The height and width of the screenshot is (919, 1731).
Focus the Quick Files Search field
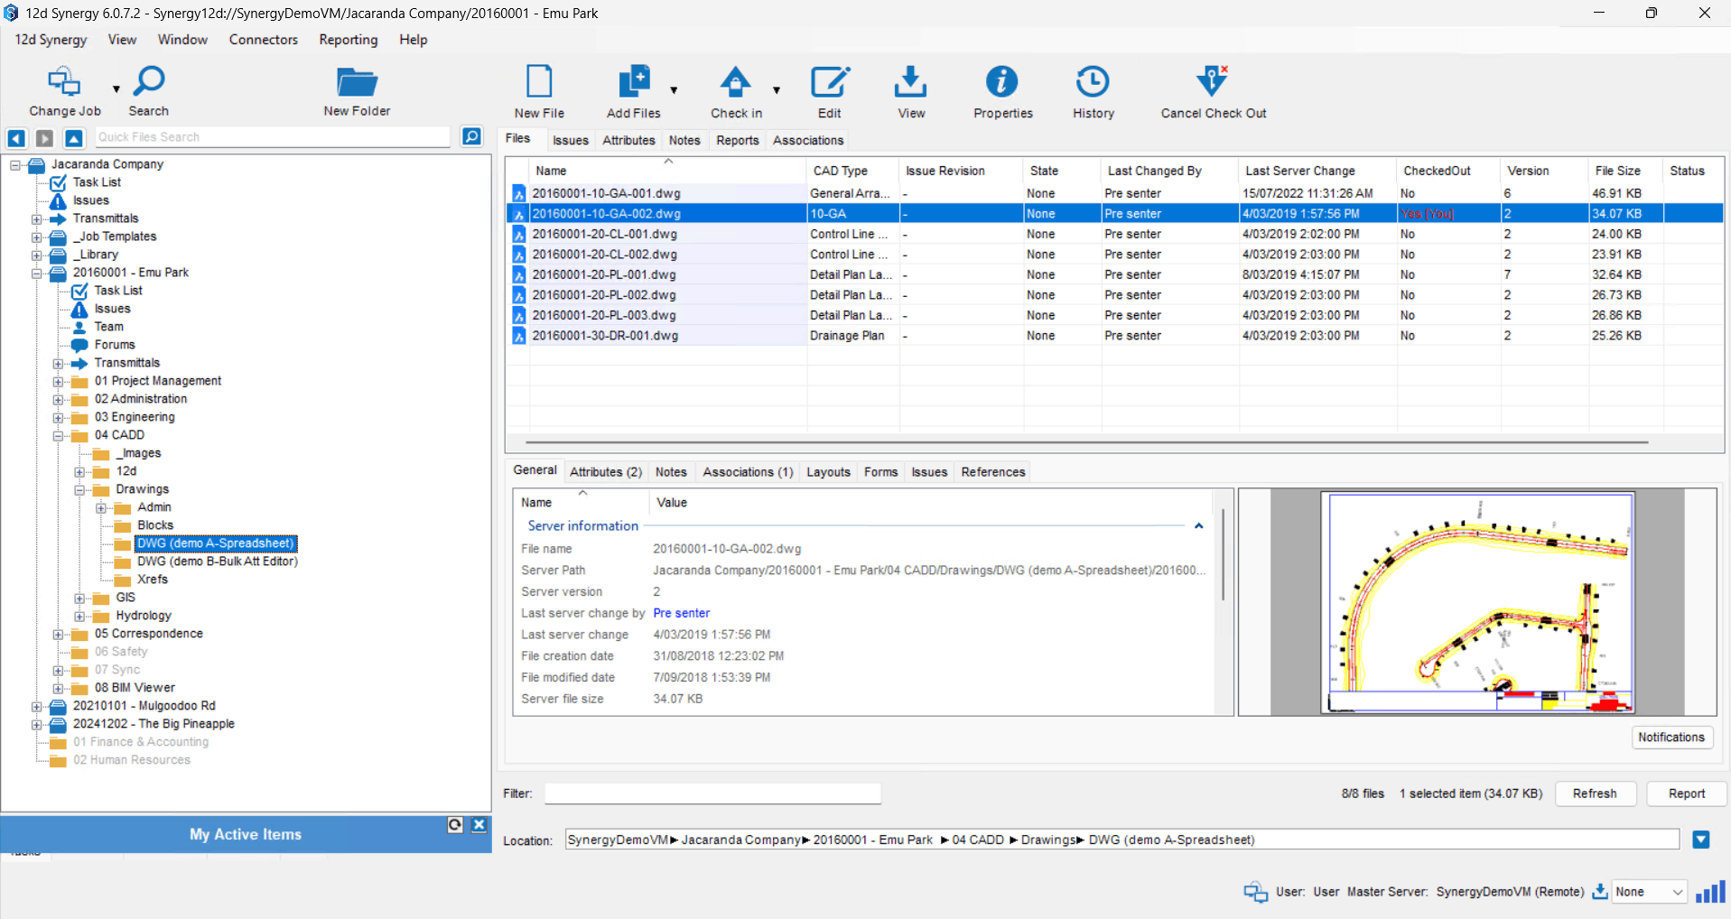tap(272, 137)
